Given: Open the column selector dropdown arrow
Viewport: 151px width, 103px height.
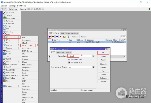Looking at the screenshot, I should pyautogui.click(x=125, y=40).
